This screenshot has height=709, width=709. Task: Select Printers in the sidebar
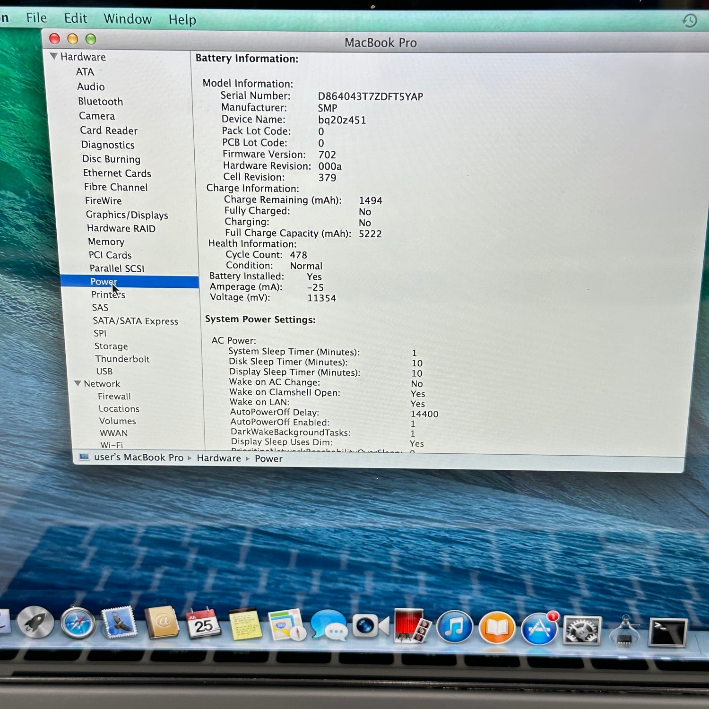[108, 294]
